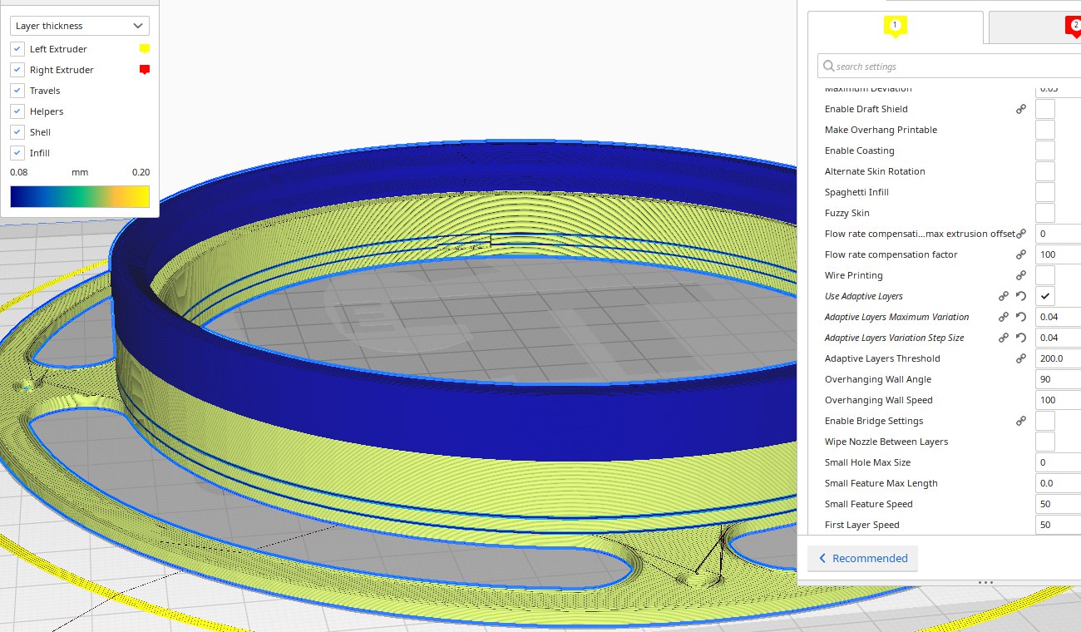Click link icon beside Adaptive Layers Threshold
This screenshot has width=1081, height=632.
(x=1021, y=358)
